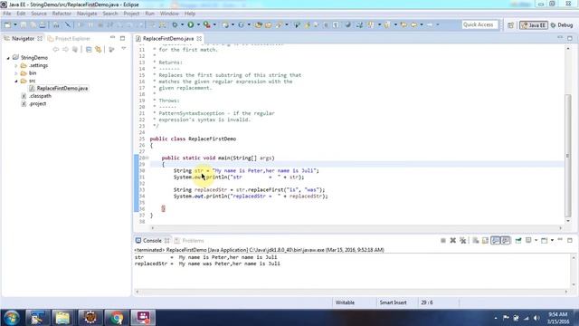Select the .classpath file
The height and width of the screenshot is (326, 579).
36,96
